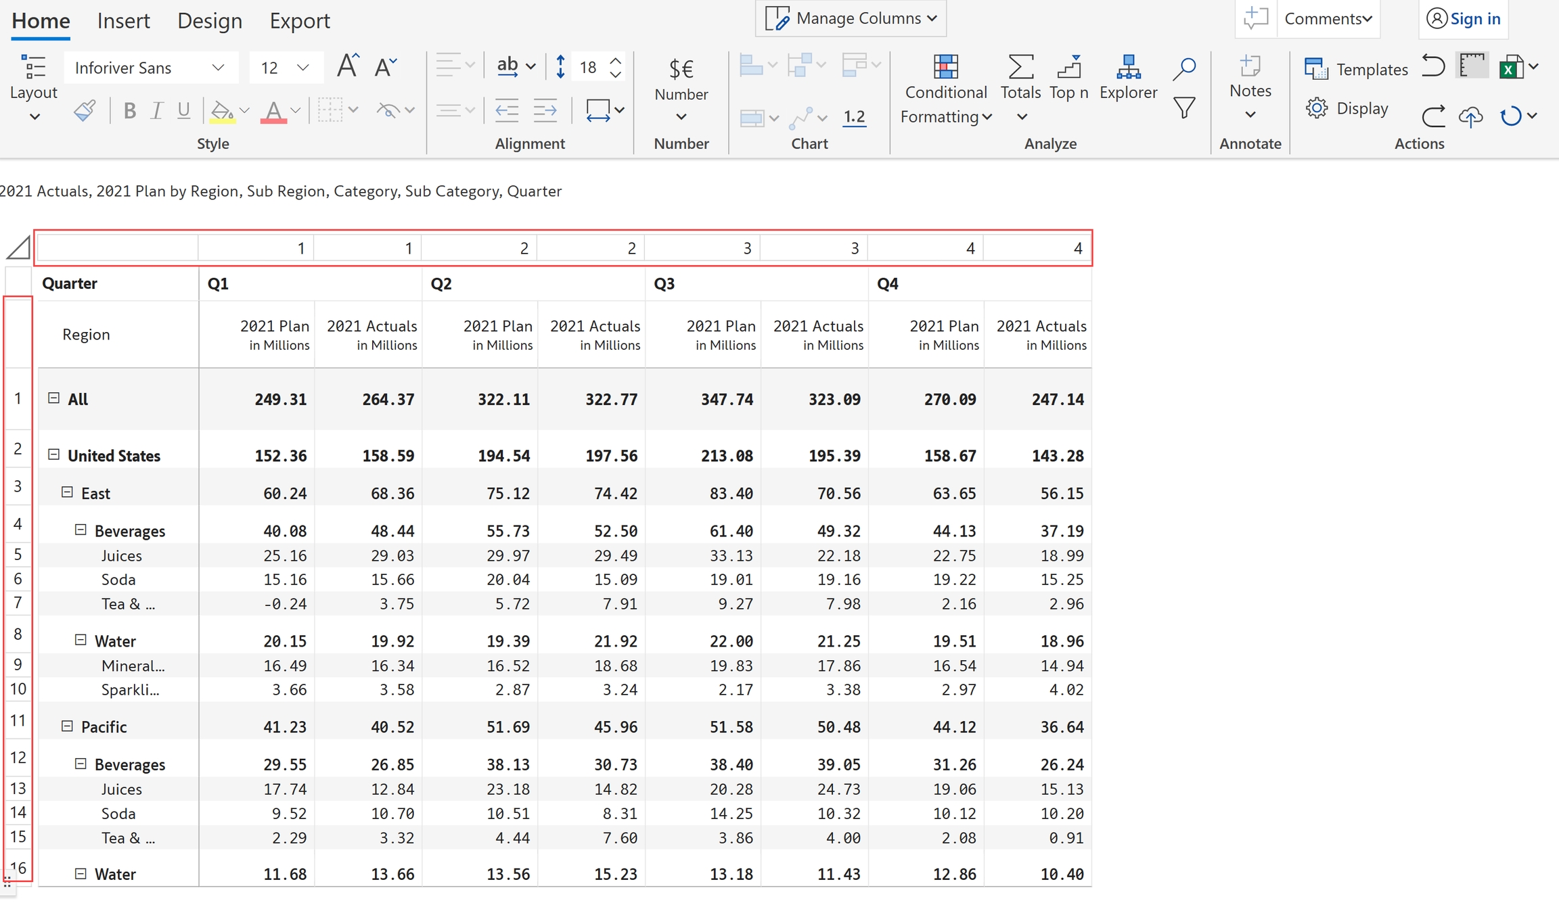Open the Design tab
The height and width of the screenshot is (907, 1559).
click(x=209, y=20)
